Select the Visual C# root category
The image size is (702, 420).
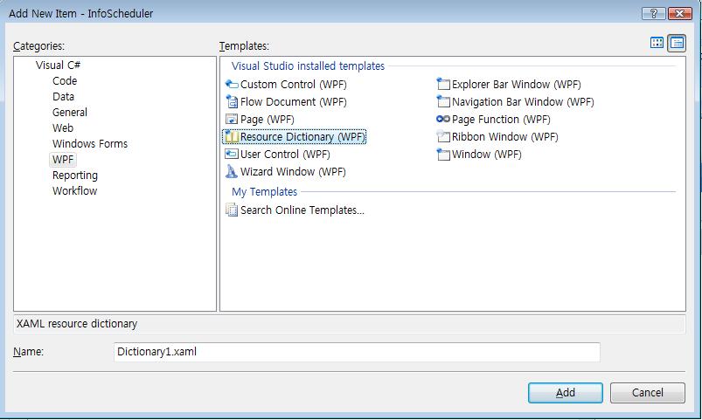[x=58, y=65]
